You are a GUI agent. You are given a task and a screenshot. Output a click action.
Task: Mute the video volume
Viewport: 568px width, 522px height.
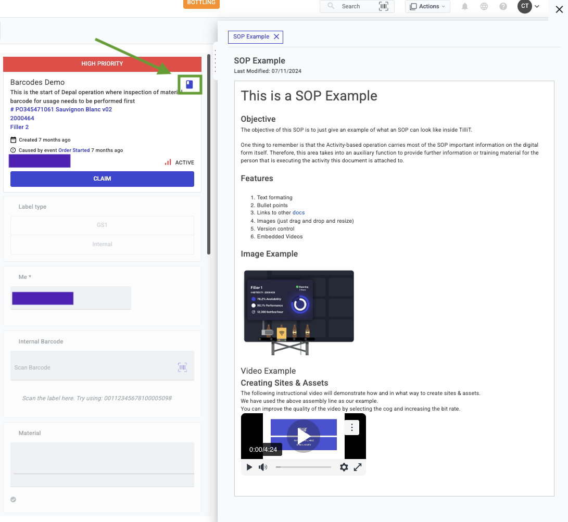263,467
